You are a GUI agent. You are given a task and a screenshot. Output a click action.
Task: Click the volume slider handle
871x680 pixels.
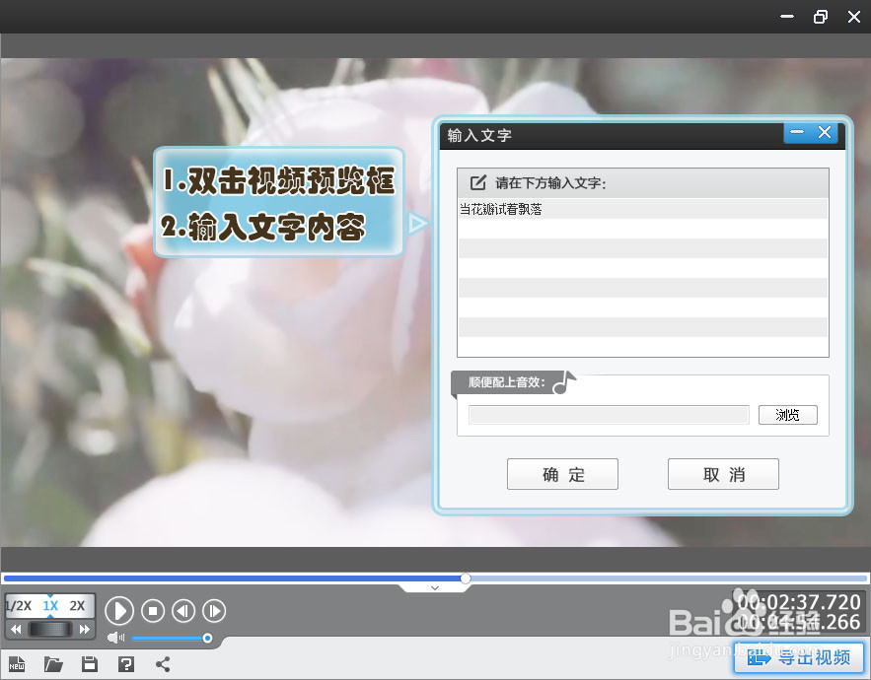207,639
